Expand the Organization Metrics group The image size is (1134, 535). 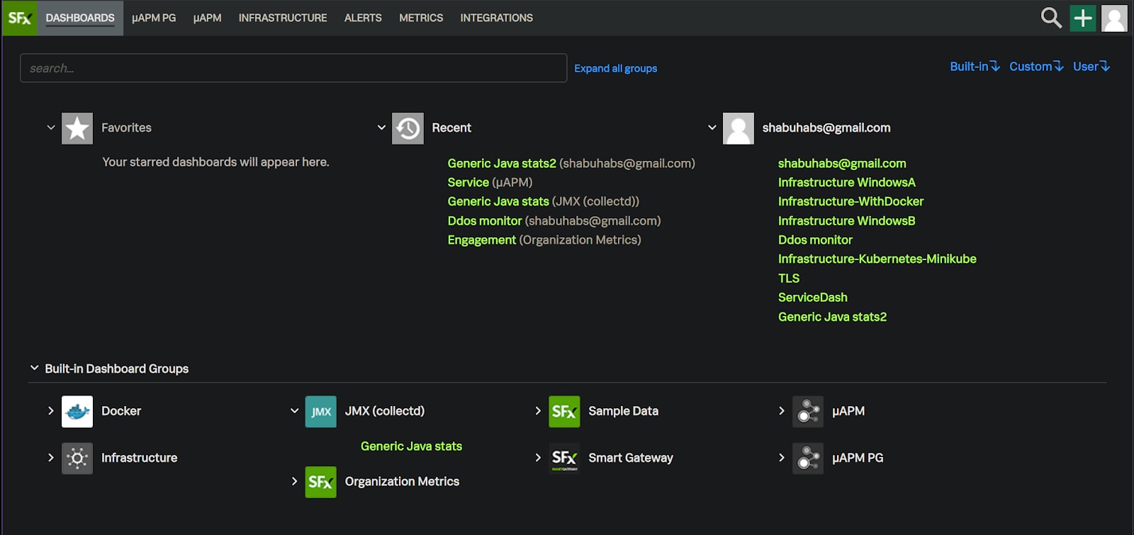294,481
